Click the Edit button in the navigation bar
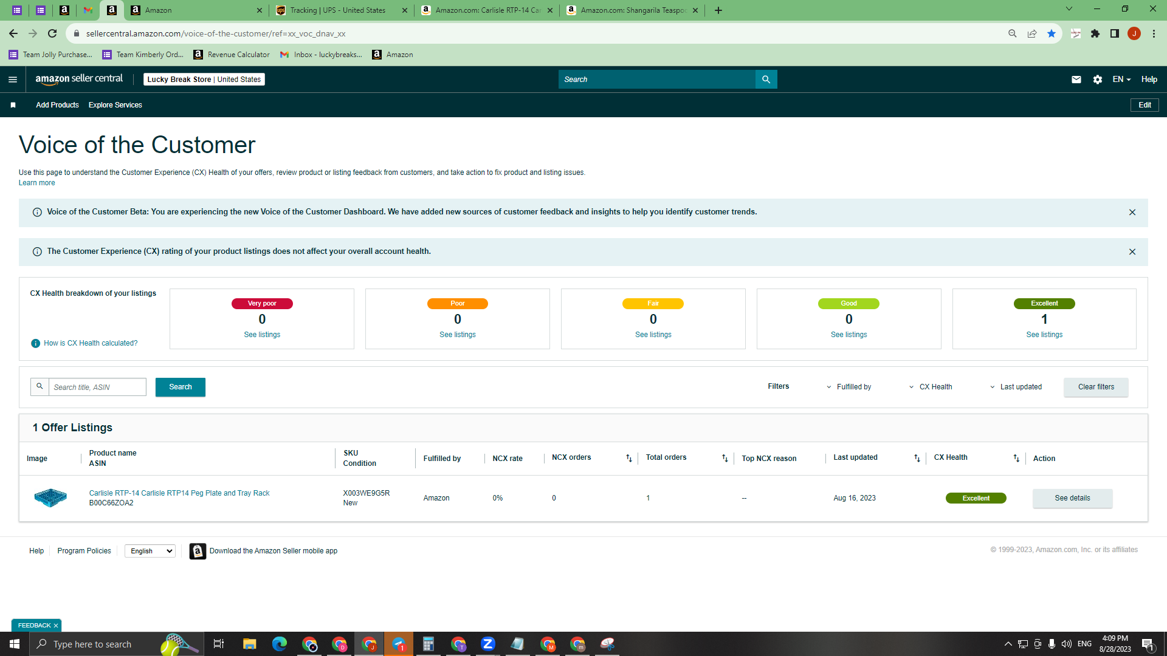This screenshot has width=1167, height=656. pyautogui.click(x=1145, y=105)
